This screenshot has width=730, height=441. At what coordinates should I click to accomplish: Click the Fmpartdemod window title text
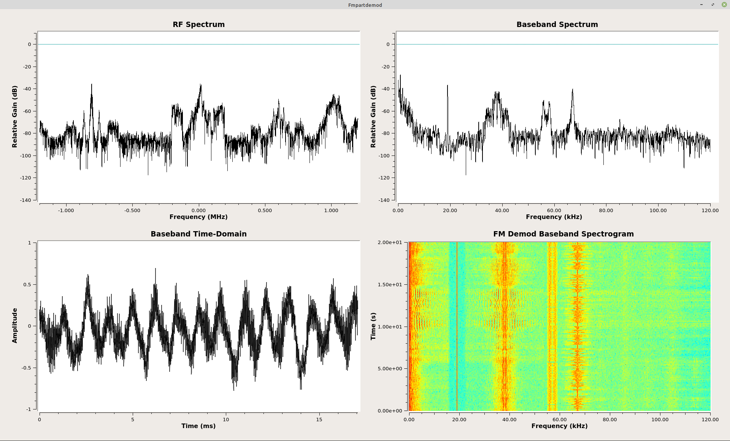(365, 5)
